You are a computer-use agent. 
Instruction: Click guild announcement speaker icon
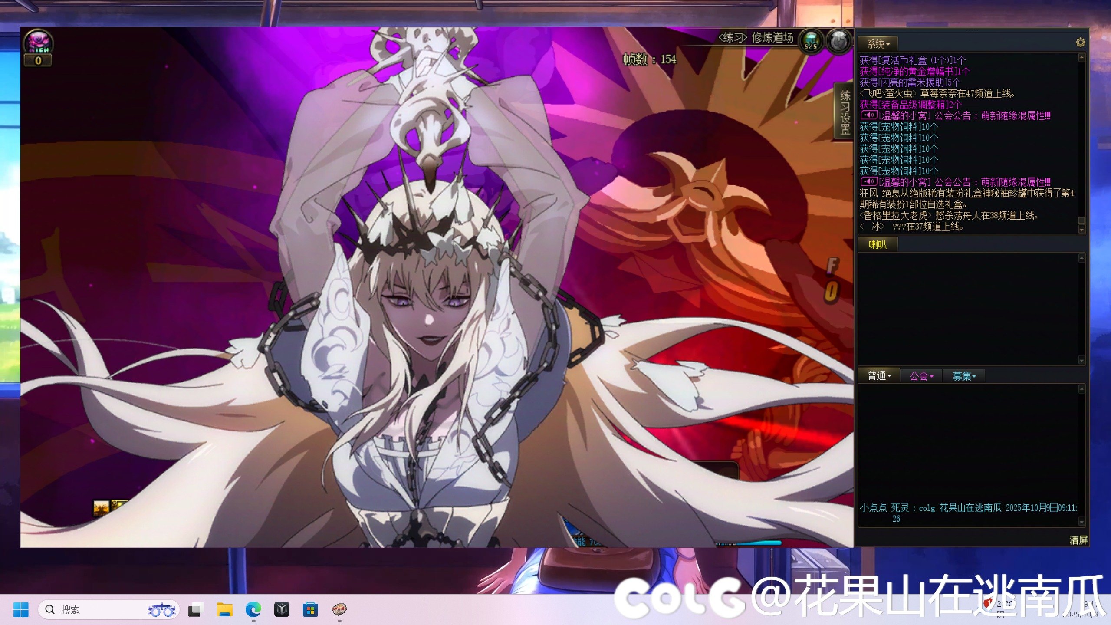pyautogui.click(x=868, y=115)
